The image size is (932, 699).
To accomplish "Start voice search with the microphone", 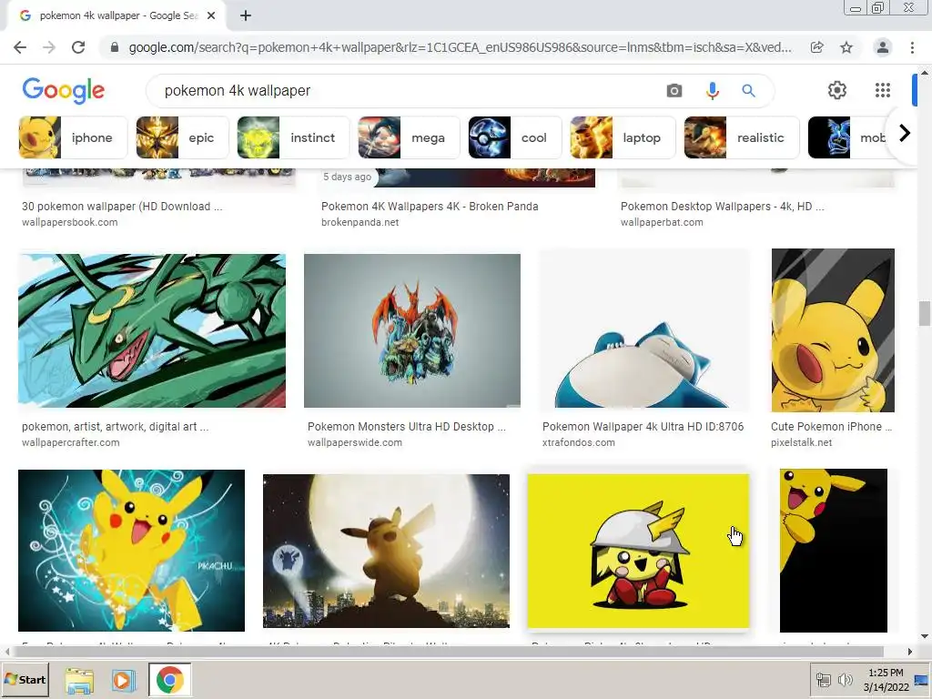I will tap(712, 90).
